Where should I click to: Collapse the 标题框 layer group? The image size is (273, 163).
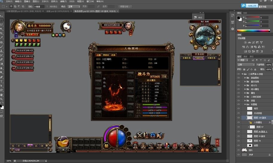tap(245, 104)
